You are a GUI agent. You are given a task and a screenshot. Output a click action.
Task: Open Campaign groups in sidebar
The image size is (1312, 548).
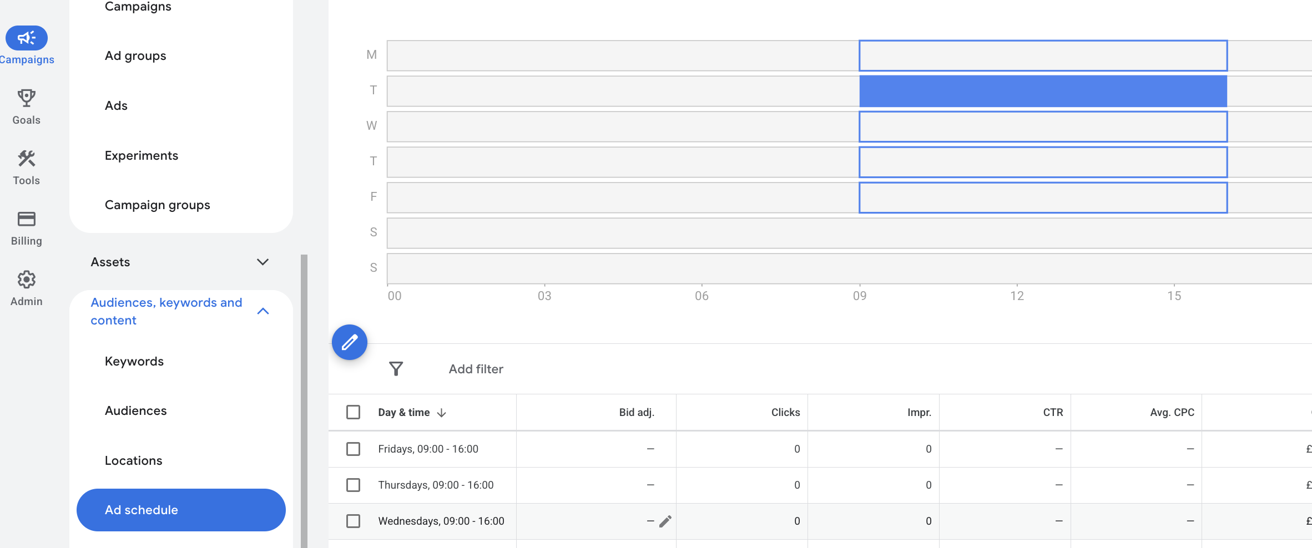(158, 205)
